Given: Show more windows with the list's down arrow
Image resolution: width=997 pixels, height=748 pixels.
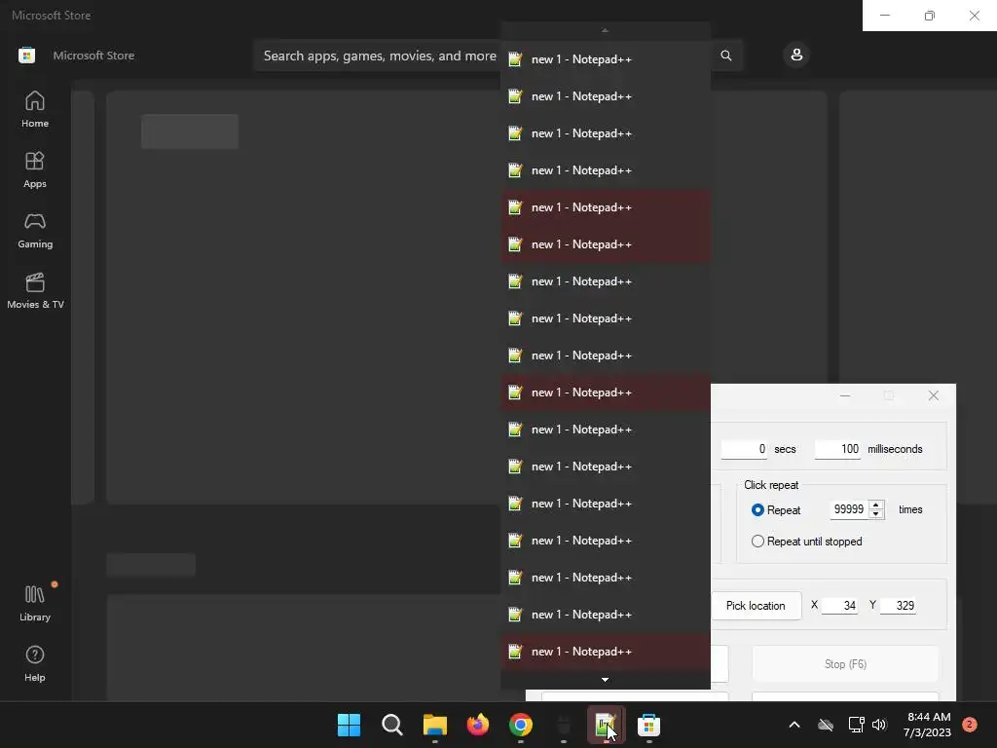Looking at the screenshot, I should tap(605, 679).
